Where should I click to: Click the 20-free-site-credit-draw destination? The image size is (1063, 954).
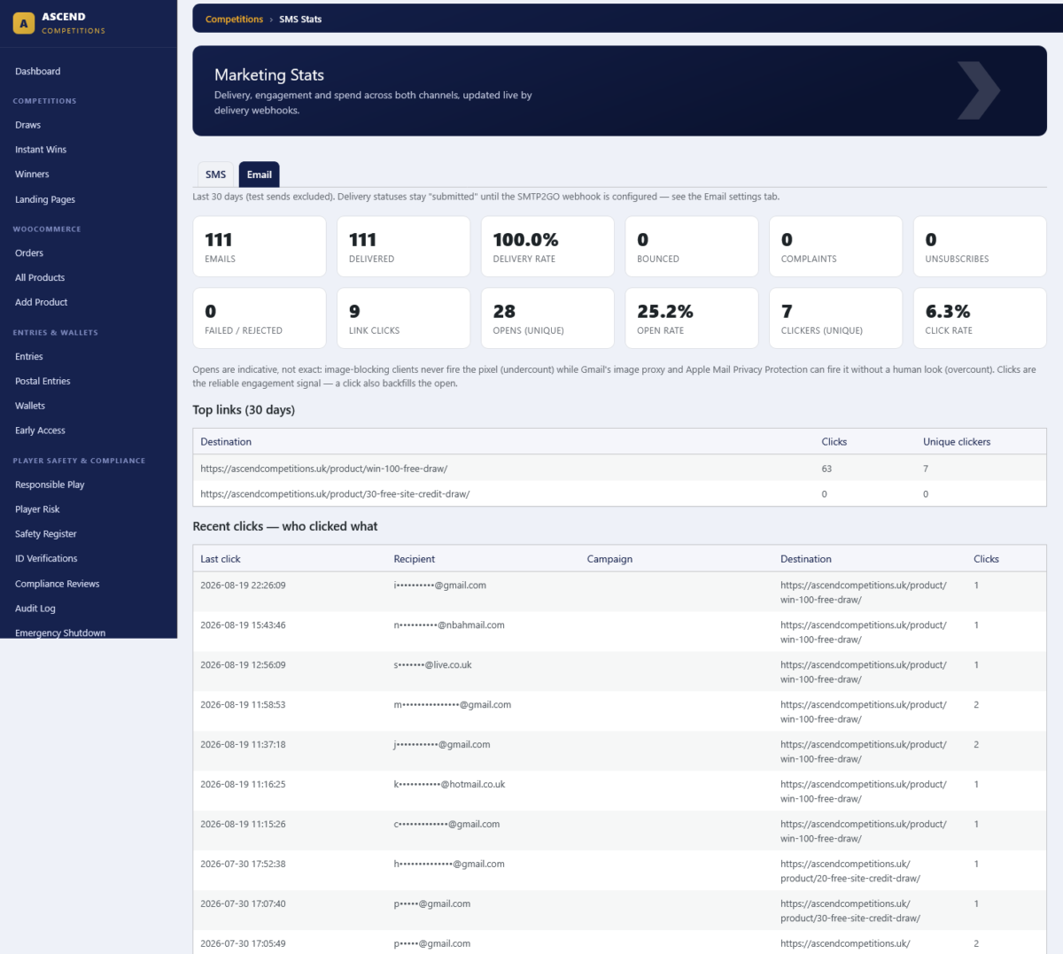850,872
